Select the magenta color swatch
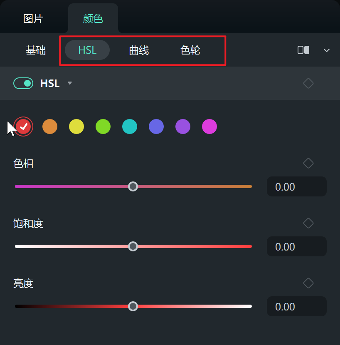Viewport: 340px width, 345px height. coord(209,127)
